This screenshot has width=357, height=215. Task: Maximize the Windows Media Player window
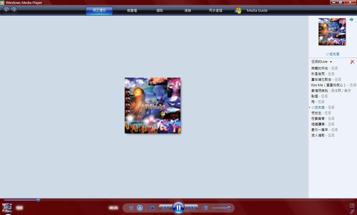point(341,2)
